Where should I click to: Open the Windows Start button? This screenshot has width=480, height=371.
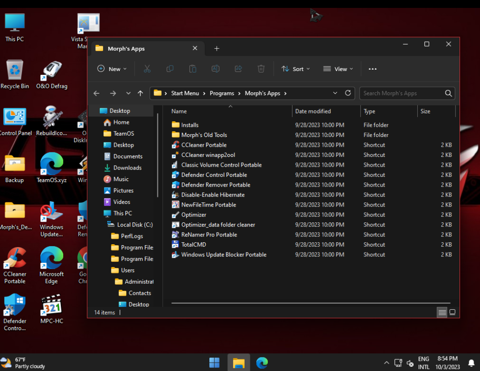(x=214, y=363)
